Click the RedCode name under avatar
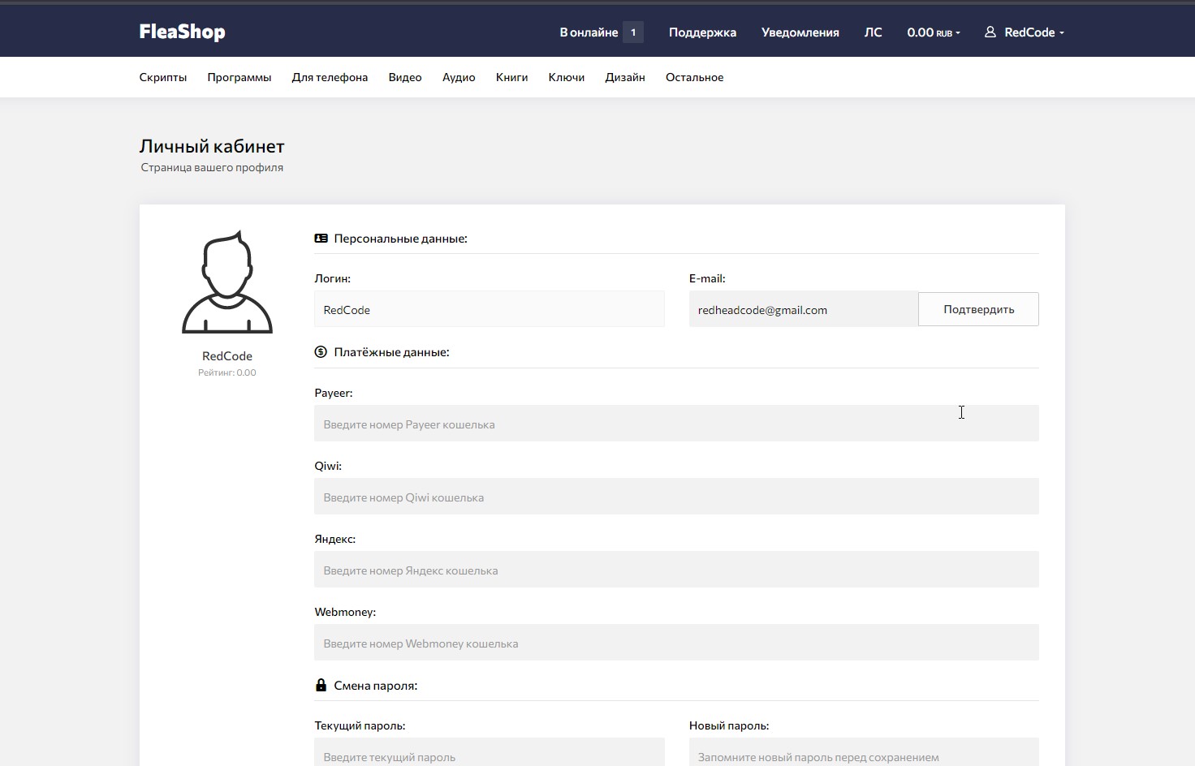This screenshot has width=1195, height=766. pos(227,356)
